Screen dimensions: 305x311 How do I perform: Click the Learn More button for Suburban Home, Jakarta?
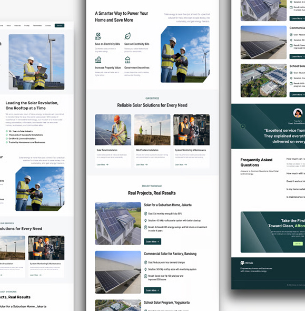[x=152, y=241]
